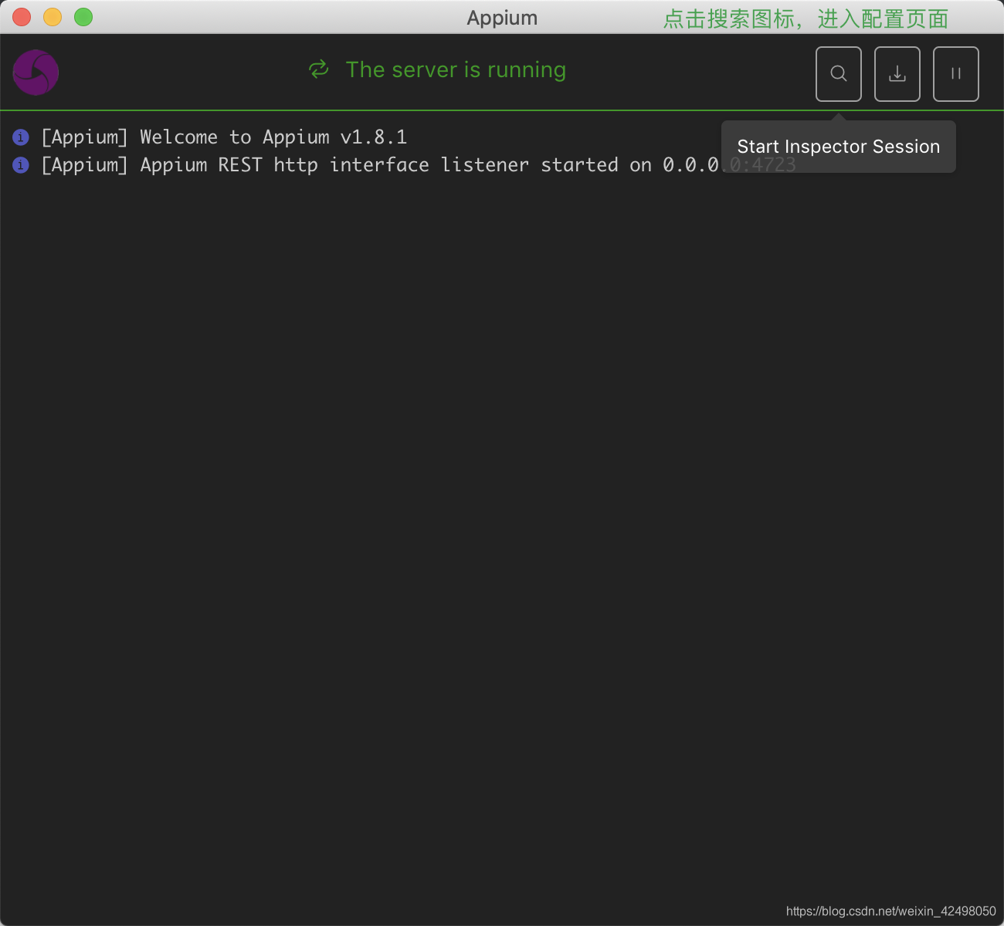The height and width of the screenshot is (926, 1004).
Task: Download raw logs with the download icon
Action: 897,74
